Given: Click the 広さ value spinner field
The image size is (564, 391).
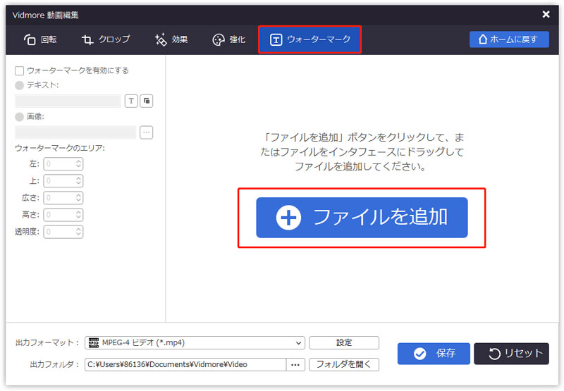Looking at the screenshot, I should (63, 198).
